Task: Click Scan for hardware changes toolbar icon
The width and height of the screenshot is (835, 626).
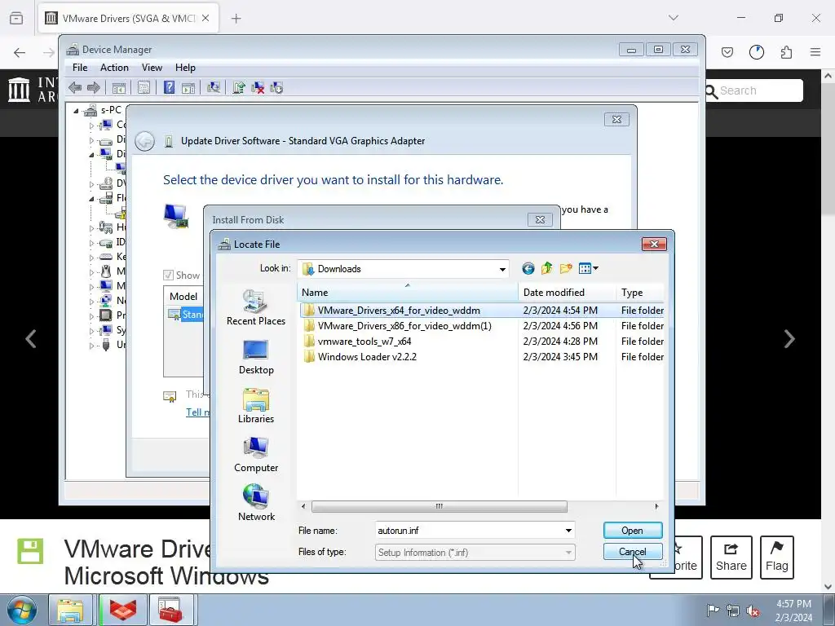Action: coord(214,88)
